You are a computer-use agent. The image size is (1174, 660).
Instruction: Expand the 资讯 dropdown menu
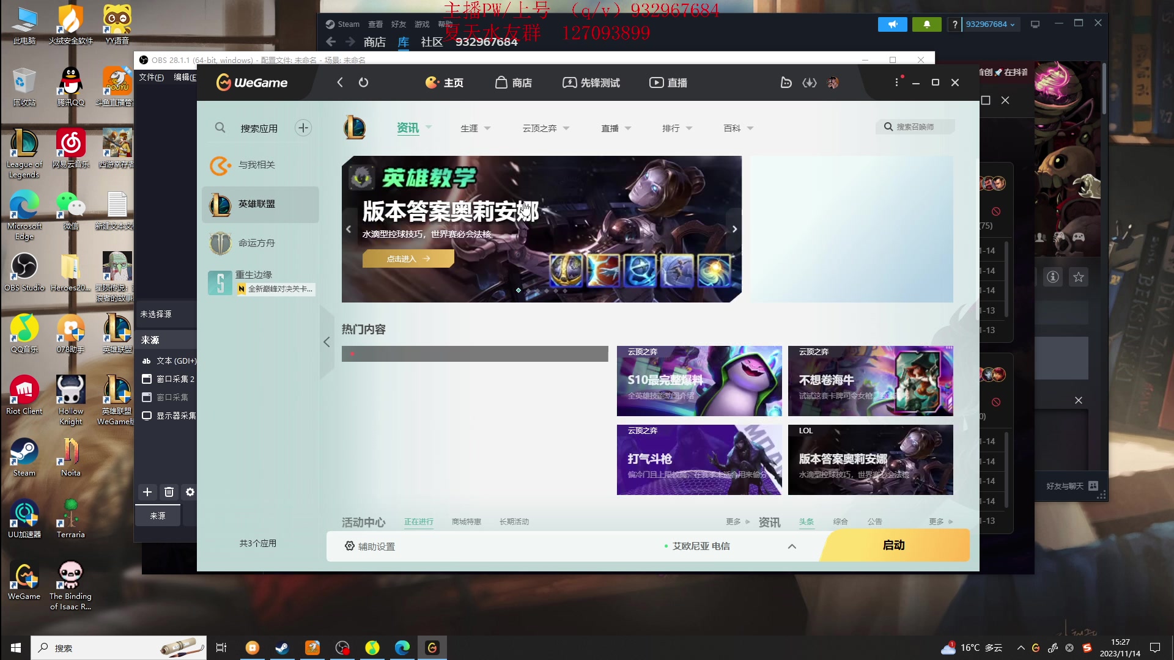(429, 127)
